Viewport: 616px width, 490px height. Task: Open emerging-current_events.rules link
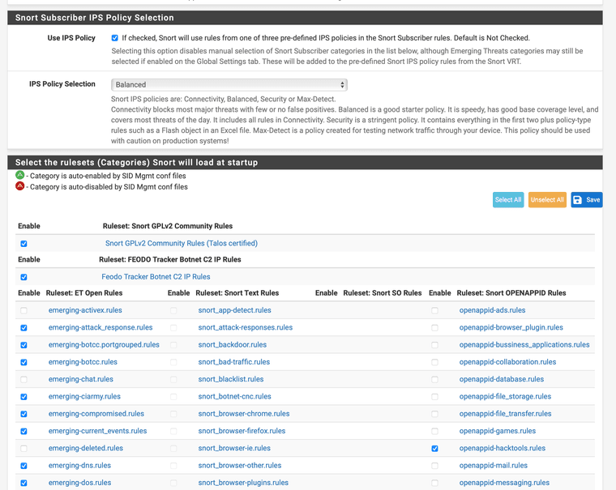(x=98, y=431)
